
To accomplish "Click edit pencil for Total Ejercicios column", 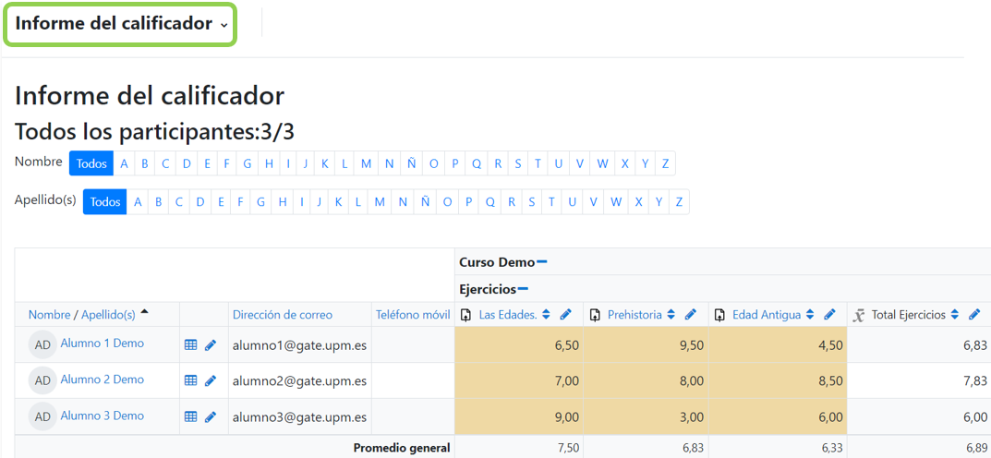I will click(974, 315).
